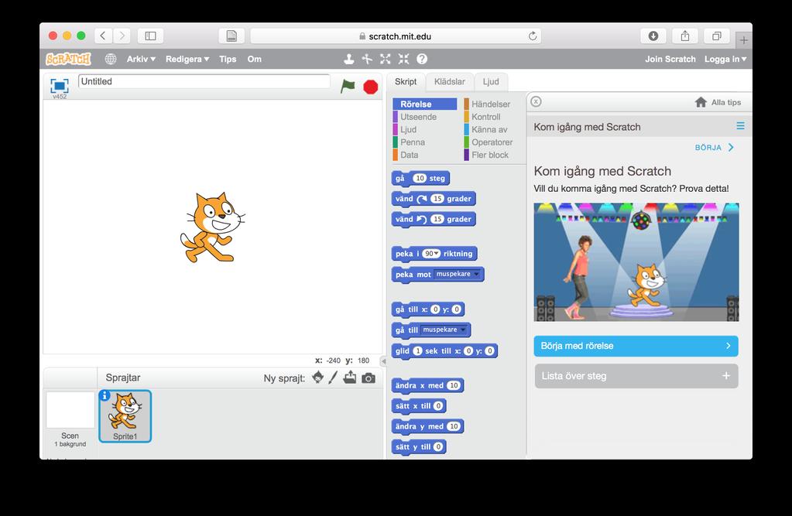The image size is (792, 516).
Task: Click Join Scratch link
Action: click(x=670, y=59)
